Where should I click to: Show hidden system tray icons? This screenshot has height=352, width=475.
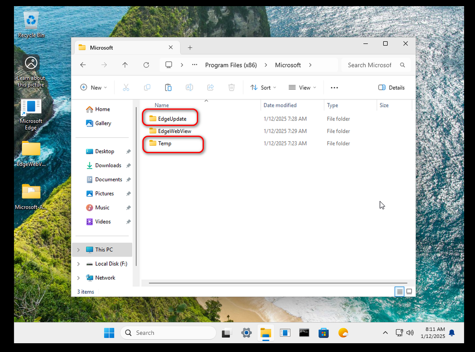click(x=385, y=333)
